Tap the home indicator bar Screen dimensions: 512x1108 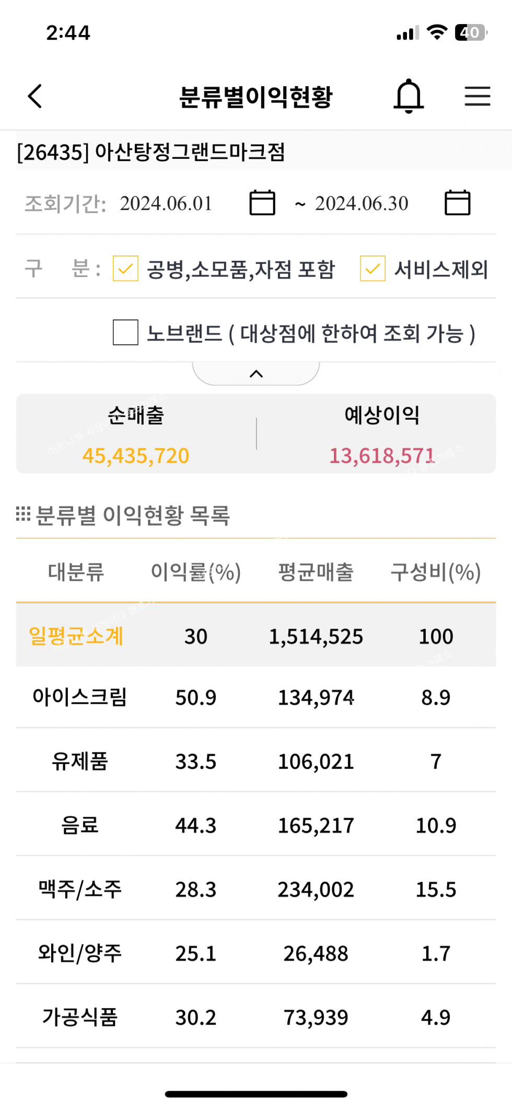(x=256, y=1094)
